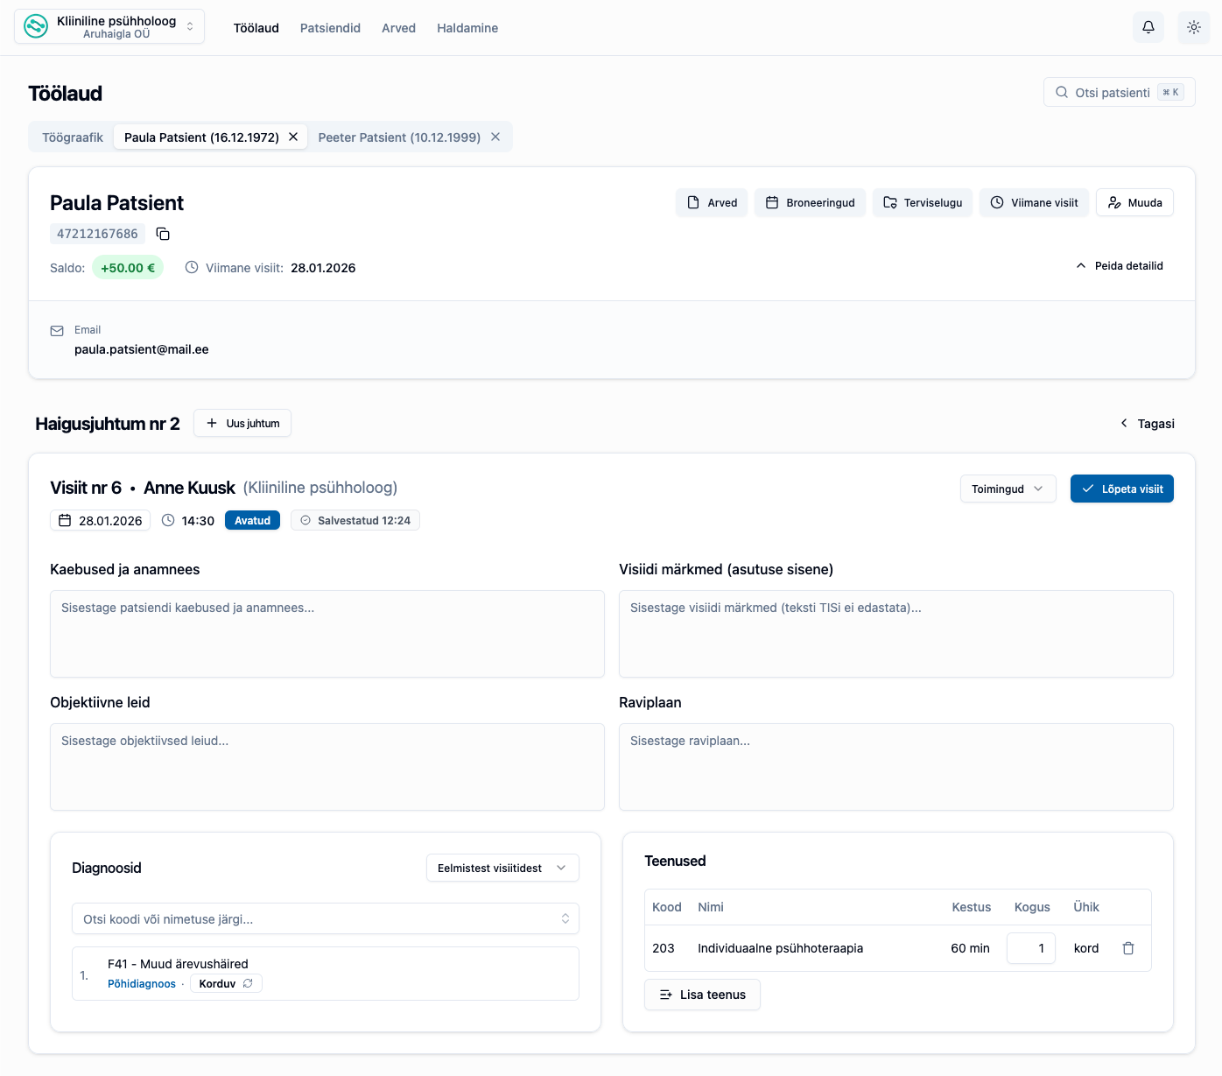This screenshot has width=1222, height=1076.
Task: Switch to the Töögraafik tab
Action: point(72,137)
